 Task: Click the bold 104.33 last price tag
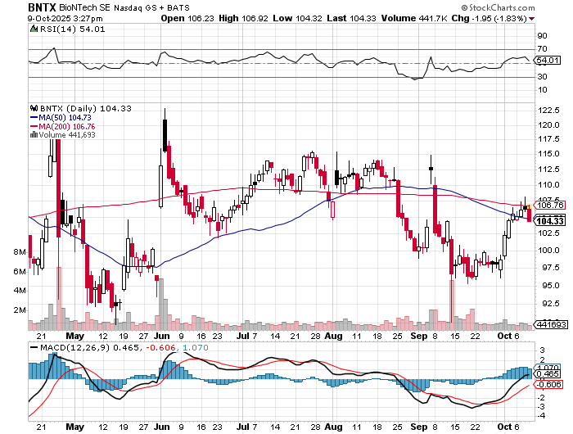coord(549,220)
